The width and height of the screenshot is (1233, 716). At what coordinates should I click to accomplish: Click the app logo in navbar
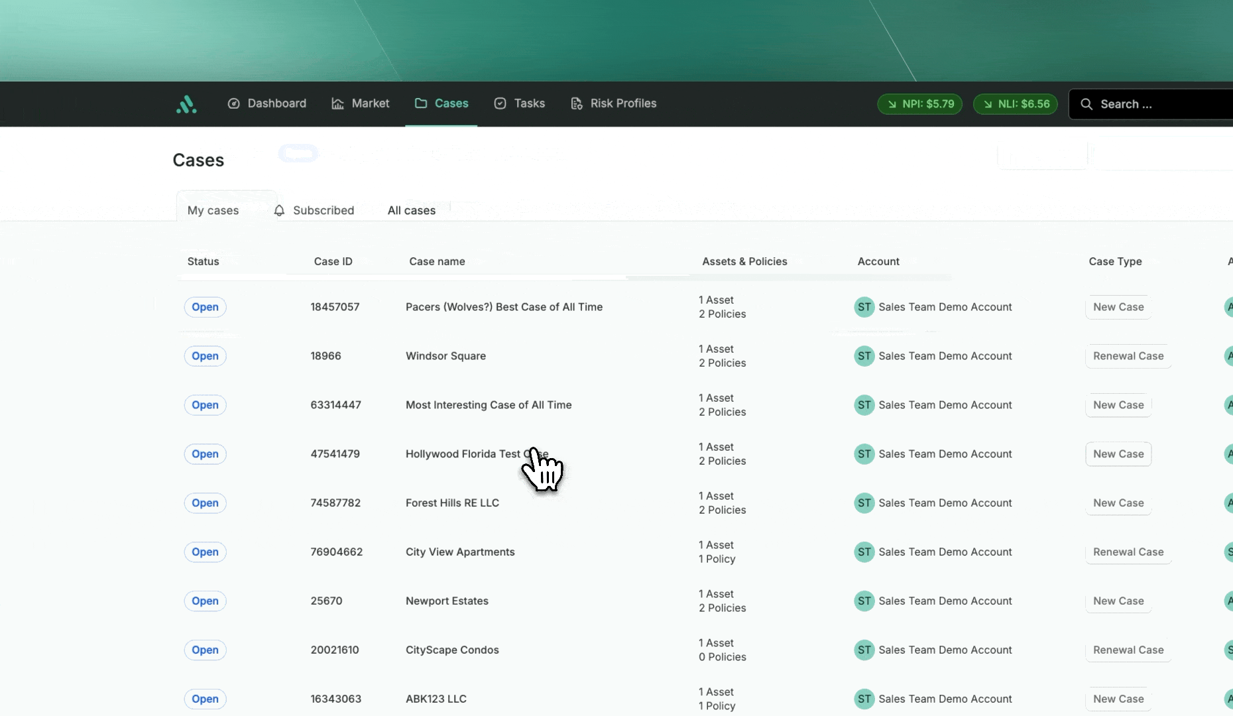coord(186,104)
